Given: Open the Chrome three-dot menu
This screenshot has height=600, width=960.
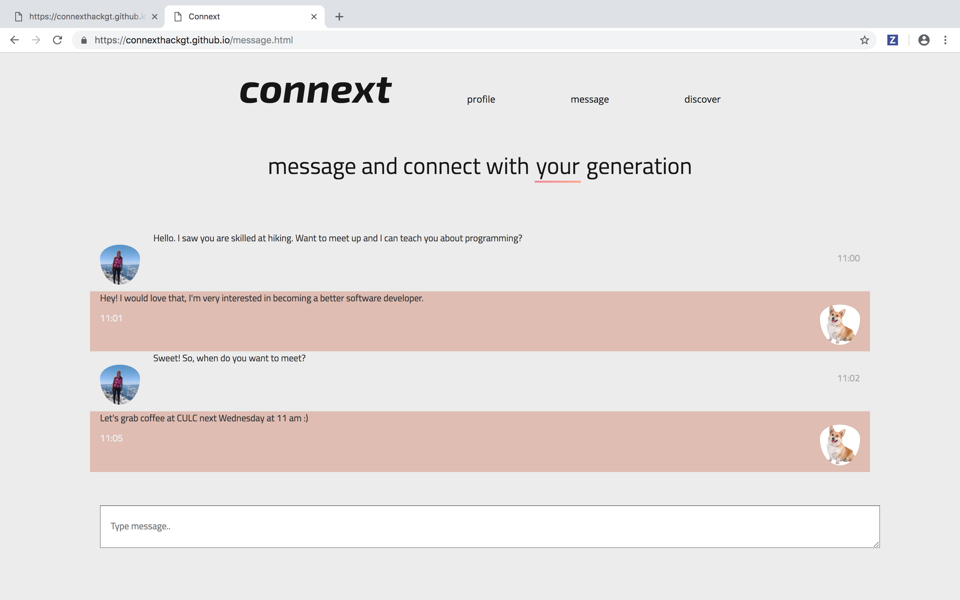Looking at the screenshot, I should [945, 40].
